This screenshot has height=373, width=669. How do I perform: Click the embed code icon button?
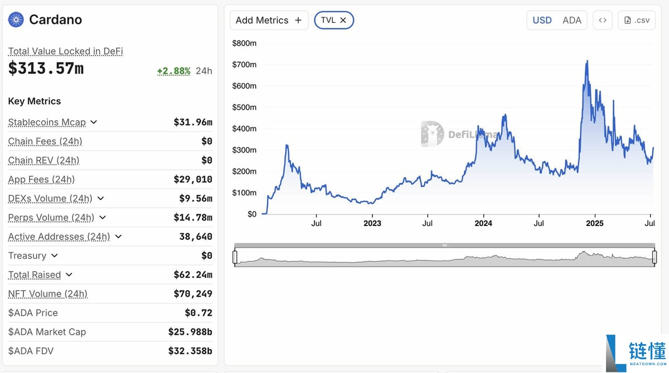tap(602, 21)
